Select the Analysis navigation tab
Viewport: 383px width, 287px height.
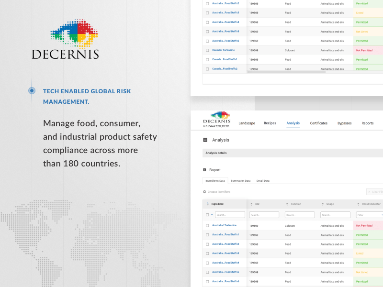coord(293,123)
